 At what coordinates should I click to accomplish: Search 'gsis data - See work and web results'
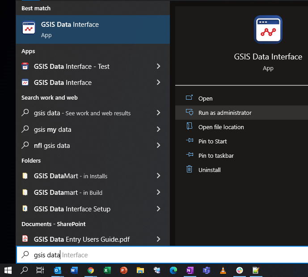(x=93, y=113)
